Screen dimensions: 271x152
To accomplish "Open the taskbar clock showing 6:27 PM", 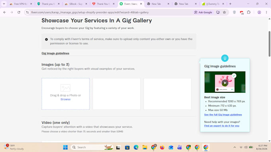I will pos(262,147).
